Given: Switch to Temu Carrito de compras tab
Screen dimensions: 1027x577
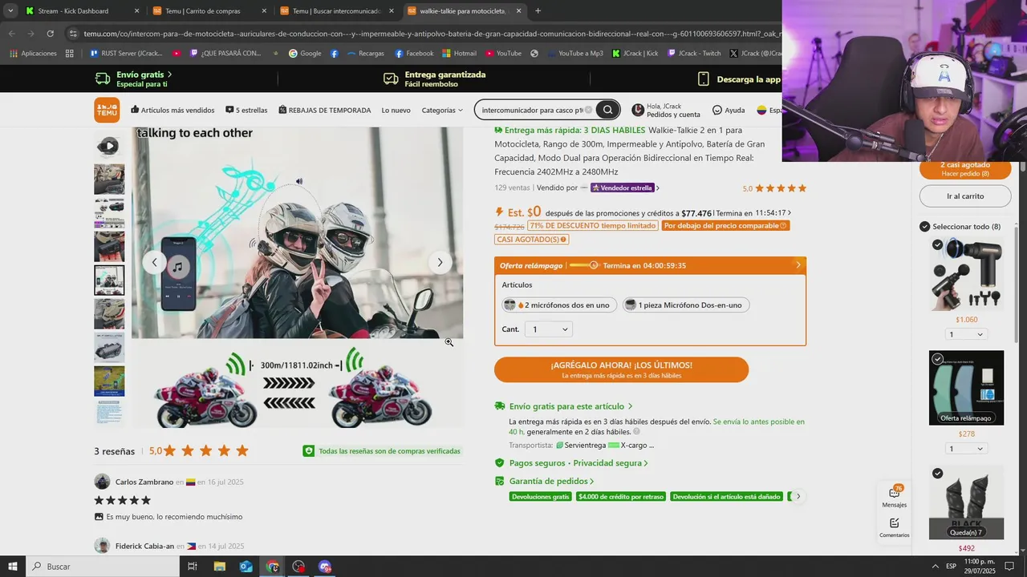Looking at the screenshot, I should [x=209, y=10].
